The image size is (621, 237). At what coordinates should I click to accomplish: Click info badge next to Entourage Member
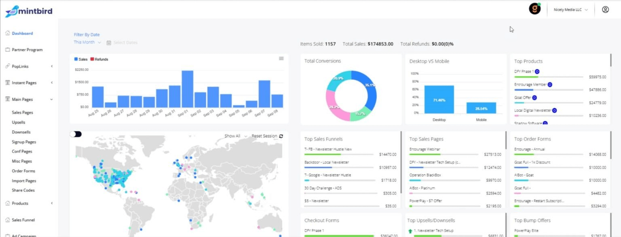click(550, 85)
